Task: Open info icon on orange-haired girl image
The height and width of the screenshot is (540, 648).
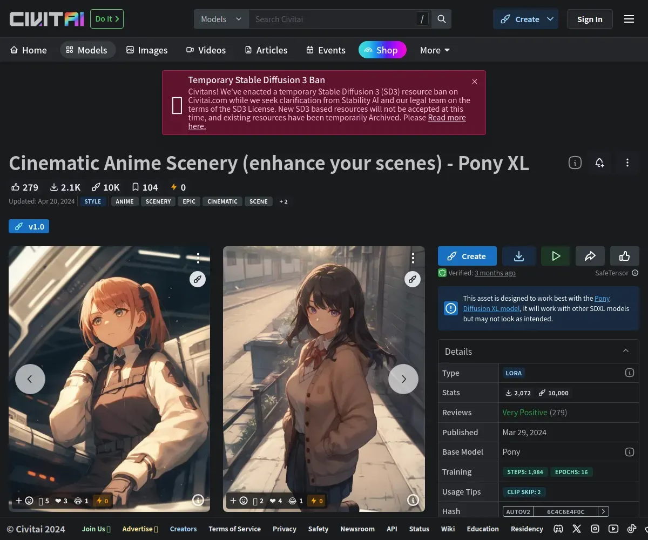Action: (198, 500)
